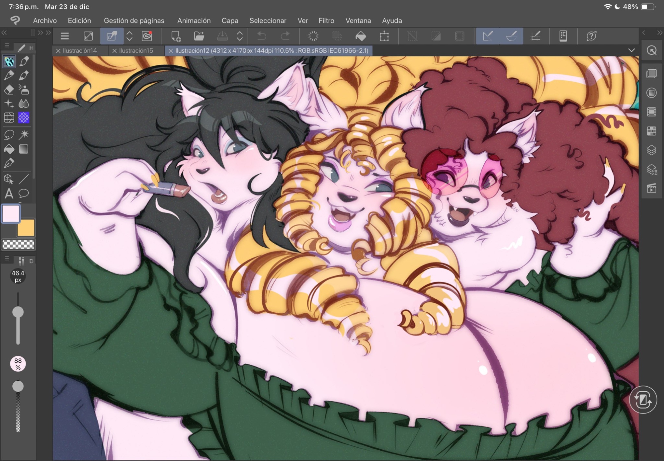Image resolution: width=664 pixels, height=461 pixels.
Task: Switch to the Ilustración15 tab
Action: [136, 50]
